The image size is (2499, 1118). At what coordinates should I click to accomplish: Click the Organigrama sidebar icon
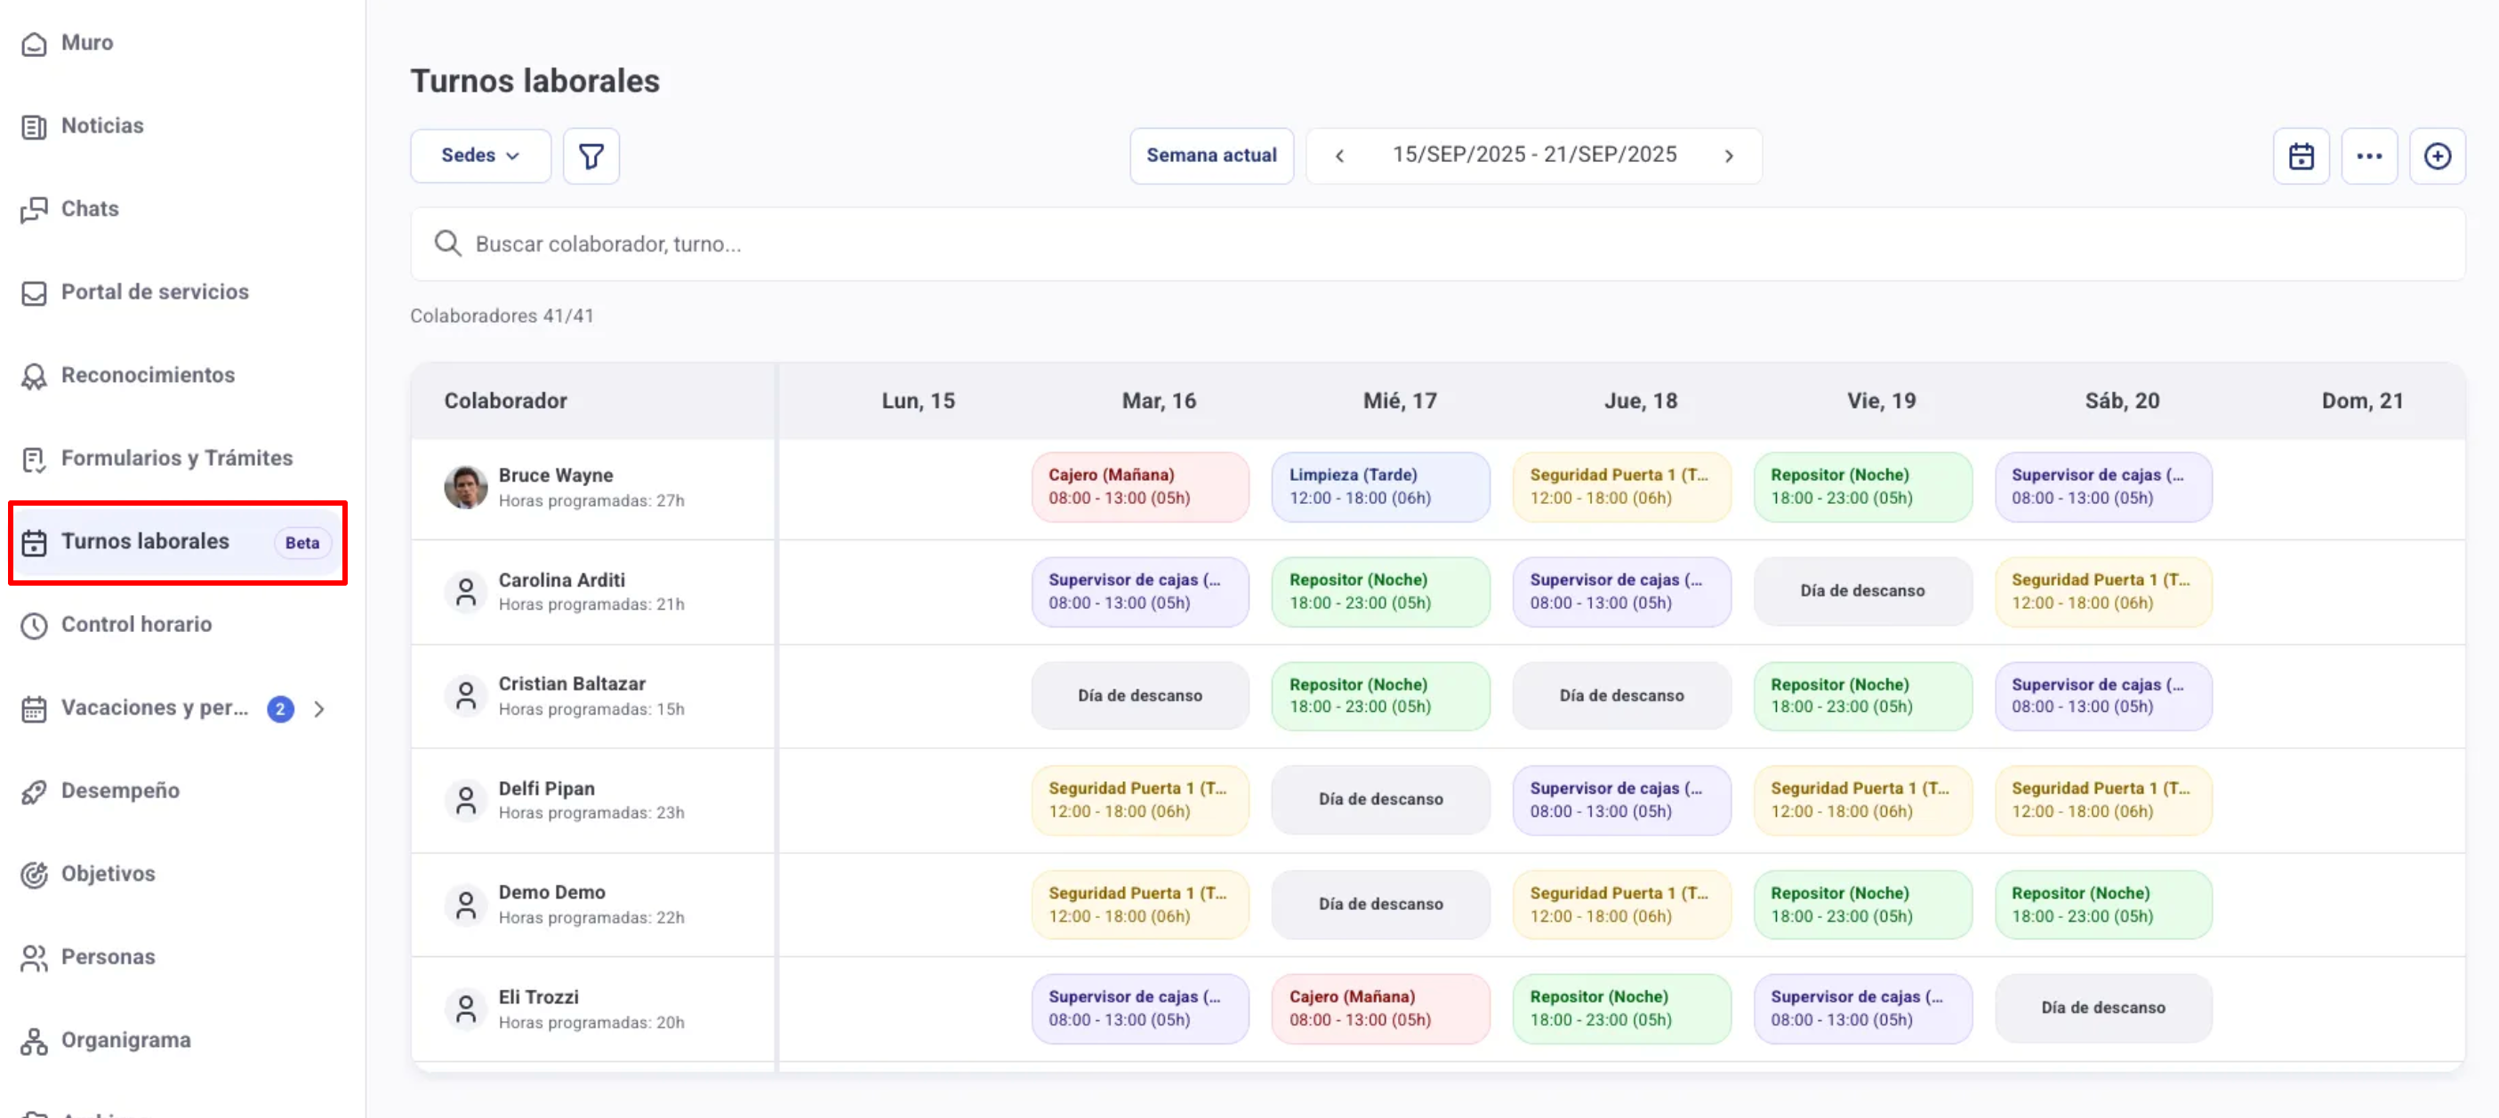point(34,1041)
